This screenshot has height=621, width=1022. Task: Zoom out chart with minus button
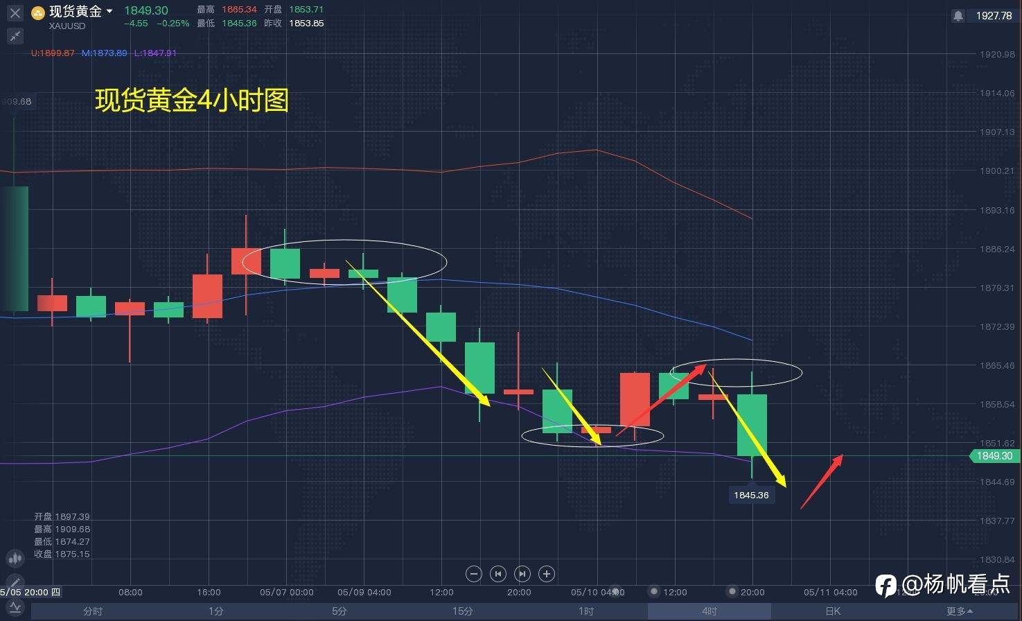(474, 574)
